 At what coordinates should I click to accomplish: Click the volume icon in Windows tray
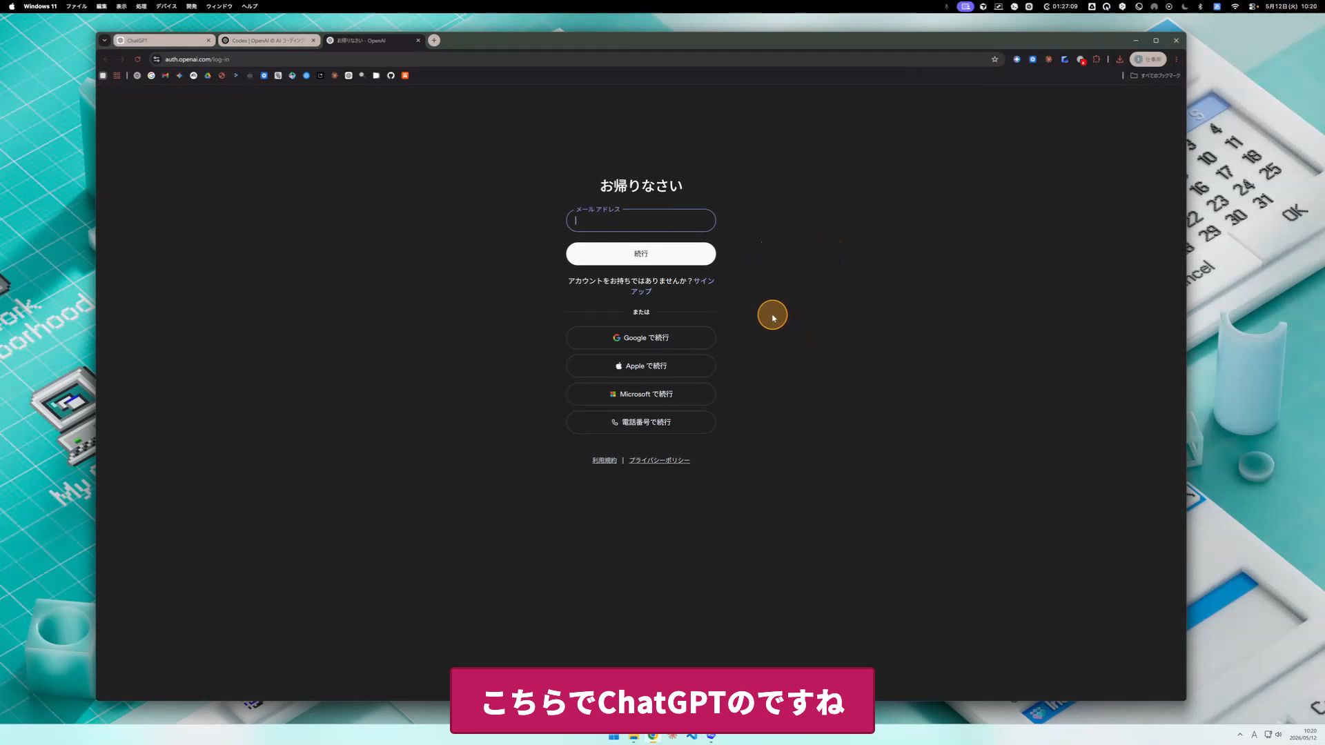1278,735
